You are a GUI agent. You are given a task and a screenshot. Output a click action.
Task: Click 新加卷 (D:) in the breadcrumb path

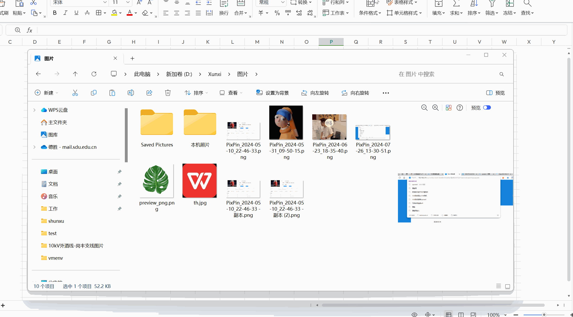[x=179, y=74]
